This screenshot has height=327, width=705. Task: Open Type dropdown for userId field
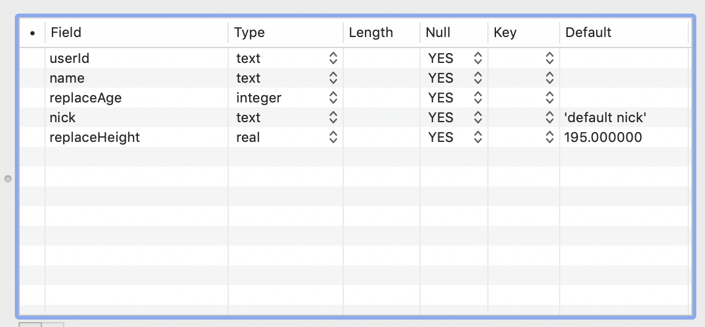click(333, 59)
